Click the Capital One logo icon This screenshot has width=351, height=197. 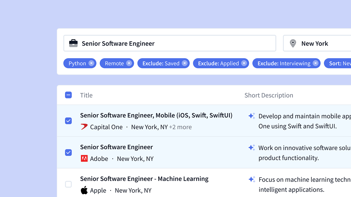click(84, 127)
